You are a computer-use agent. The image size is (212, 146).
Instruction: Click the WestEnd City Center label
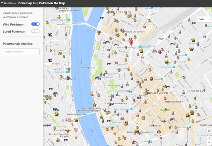pos(134,32)
